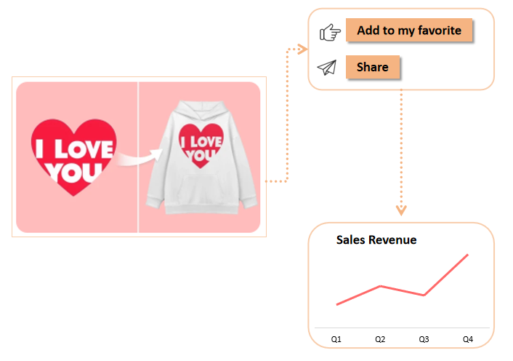Click the pointing hand icon
Viewport: 513px width, 361px height.
330,33
